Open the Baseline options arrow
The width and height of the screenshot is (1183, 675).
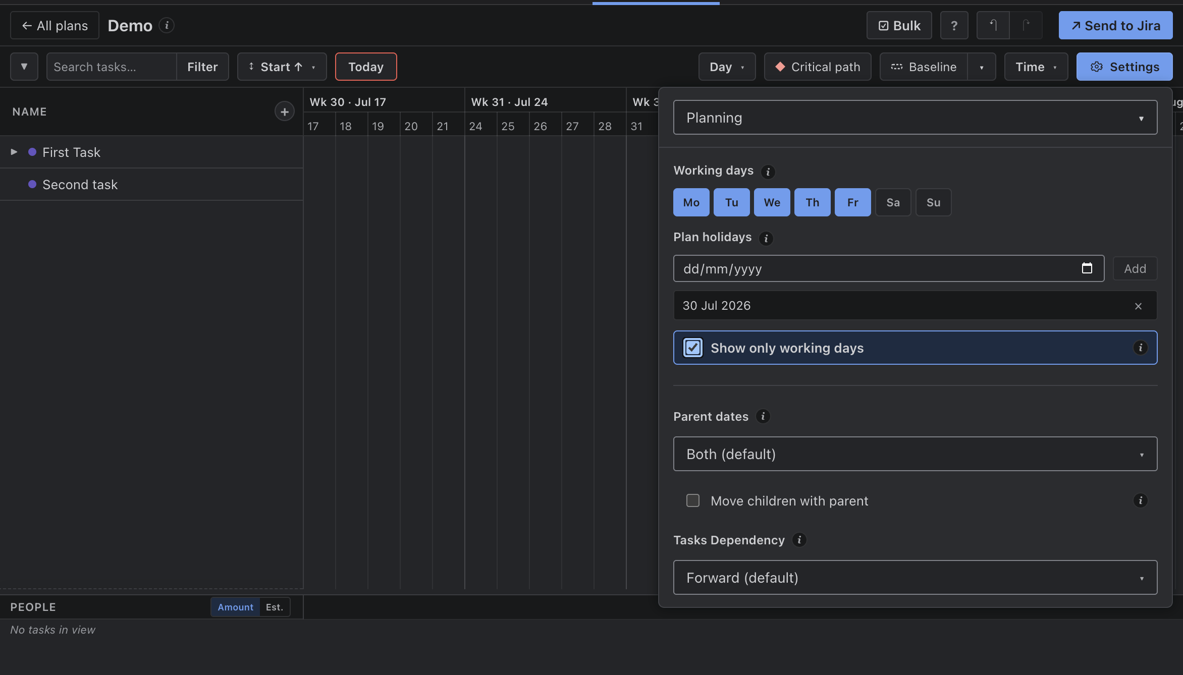982,67
